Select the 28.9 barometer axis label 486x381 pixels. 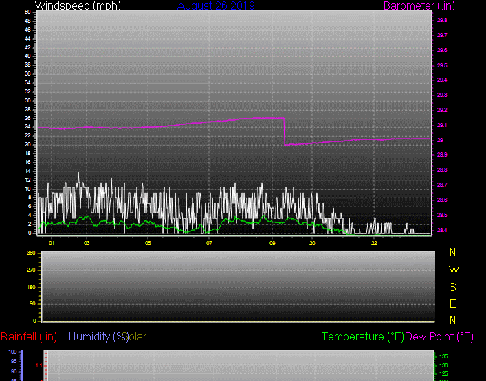(x=442, y=154)
